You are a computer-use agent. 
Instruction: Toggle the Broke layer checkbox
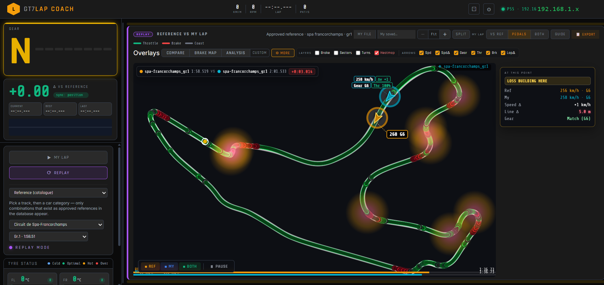317,53
